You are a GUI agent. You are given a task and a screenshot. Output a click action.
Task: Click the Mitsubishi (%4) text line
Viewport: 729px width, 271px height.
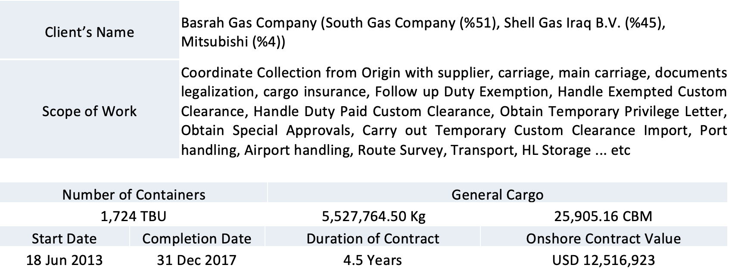tap(233, 42)
